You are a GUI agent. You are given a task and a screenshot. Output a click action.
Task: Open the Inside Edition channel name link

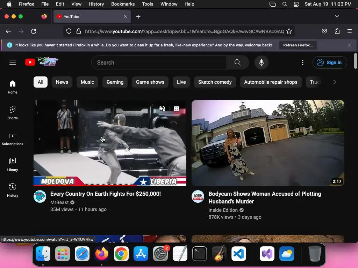coord(223,210)
